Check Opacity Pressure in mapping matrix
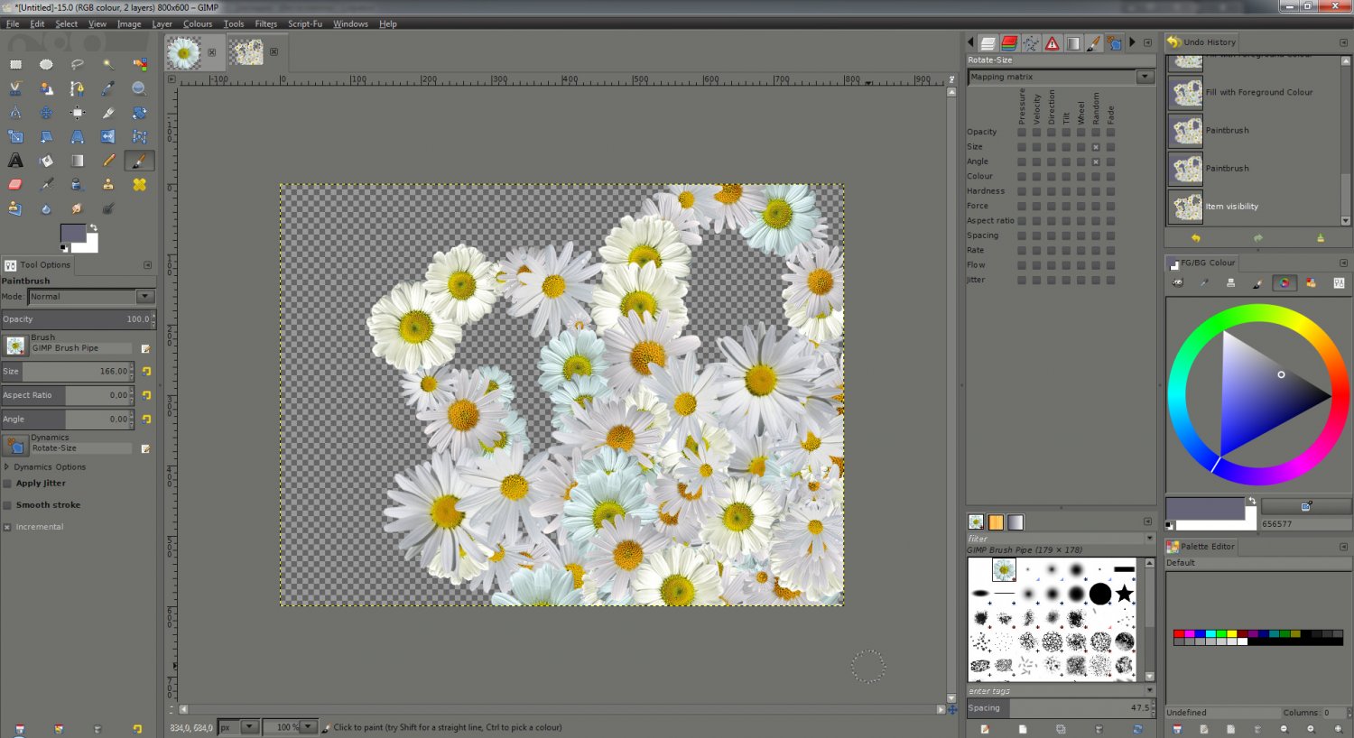Screen dimensions: 1354x738 point(1022,132)
